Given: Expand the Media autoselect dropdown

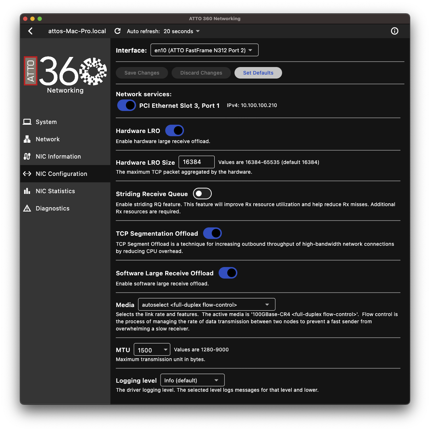Looking at the screenshot, I should [x=207, y=305].
